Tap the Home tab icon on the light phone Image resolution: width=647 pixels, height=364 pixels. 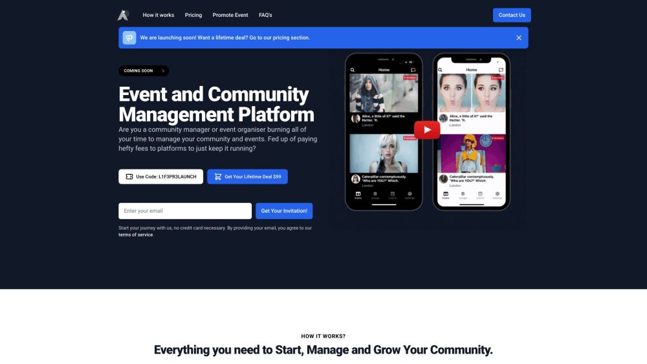coord(445,195)
